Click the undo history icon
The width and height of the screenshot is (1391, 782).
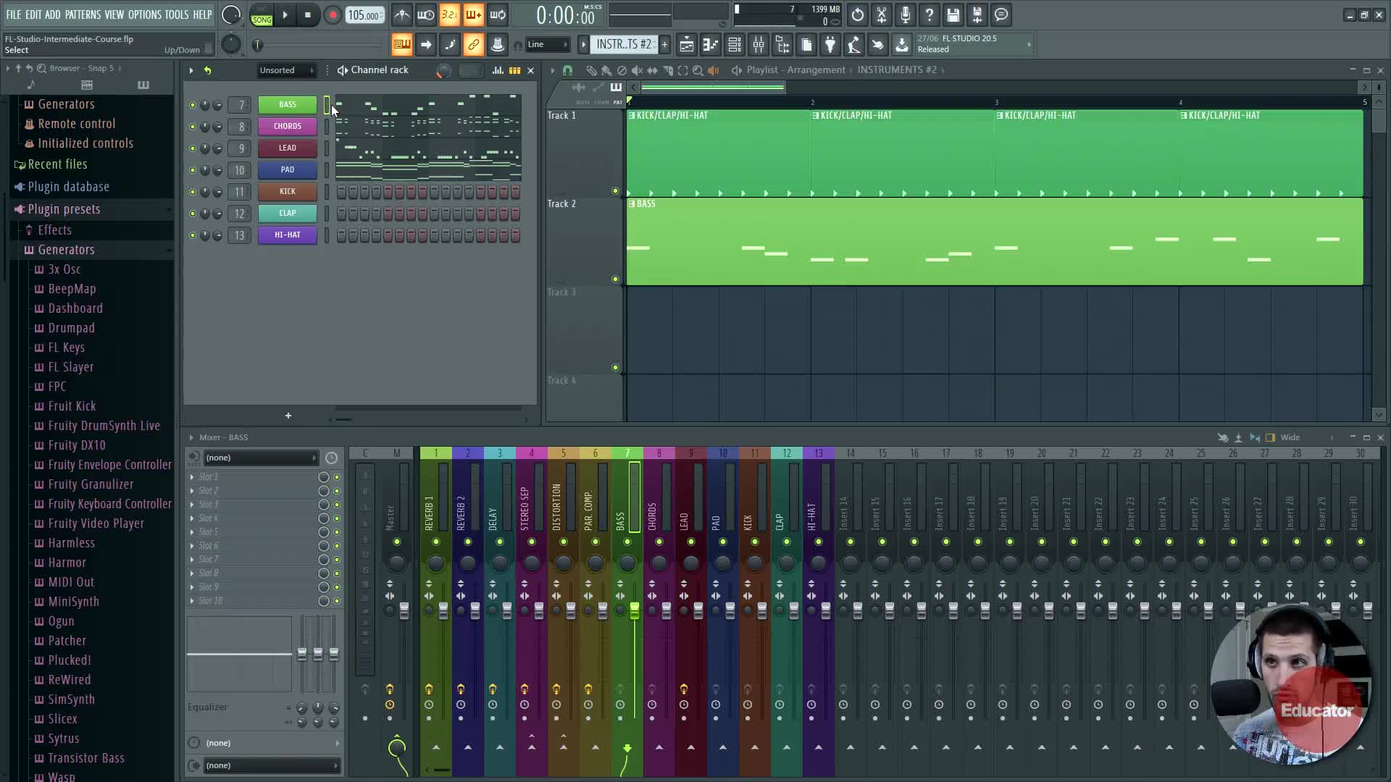coord(857,14)
